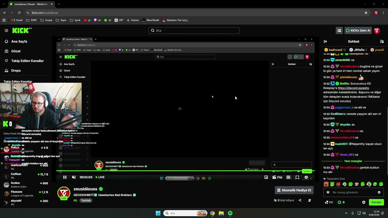This screenshot has height=218, width=388.
Task: Open the Sosyal bookmark folder
Action: [46, 20]
